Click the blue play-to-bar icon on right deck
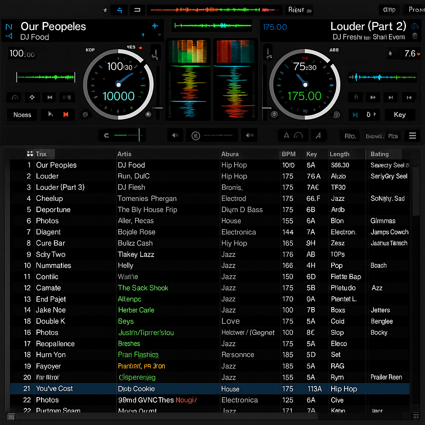This screenshot has width=425, height=425. click(x=355, y=115)
